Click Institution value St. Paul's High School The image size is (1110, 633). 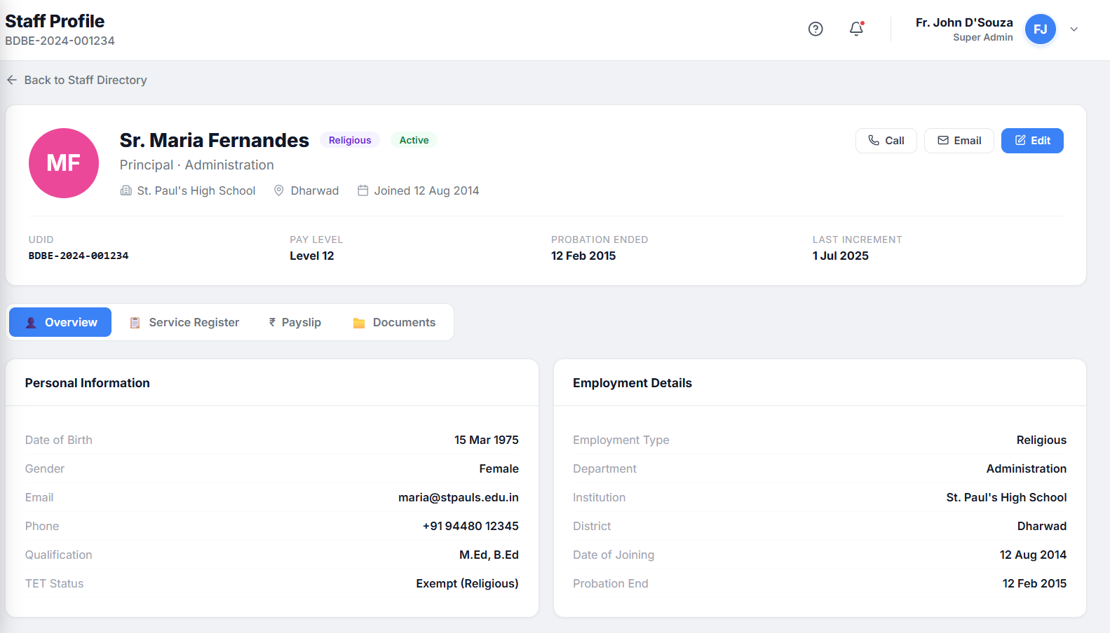[1006, 497]
